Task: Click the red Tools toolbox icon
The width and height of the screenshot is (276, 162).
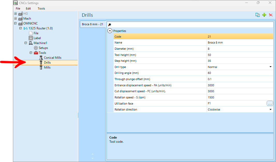Action: pyautogui.click(x=36, y=53)
